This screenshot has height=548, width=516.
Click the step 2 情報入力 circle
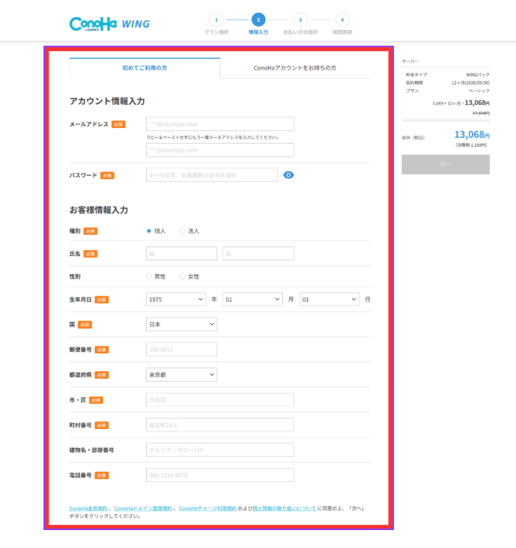[258, 19]
